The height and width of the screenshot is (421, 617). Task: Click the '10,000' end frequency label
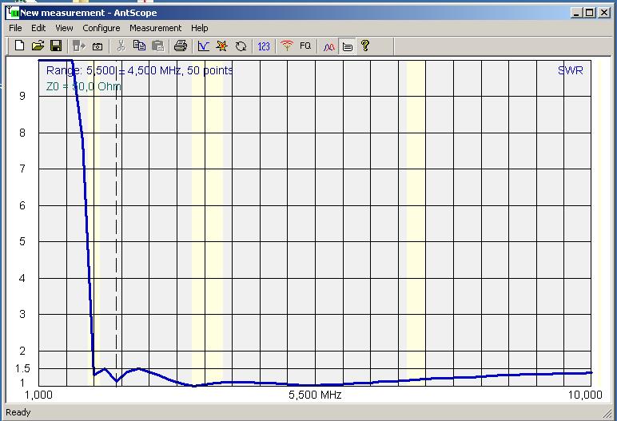[x=585, y=395]
